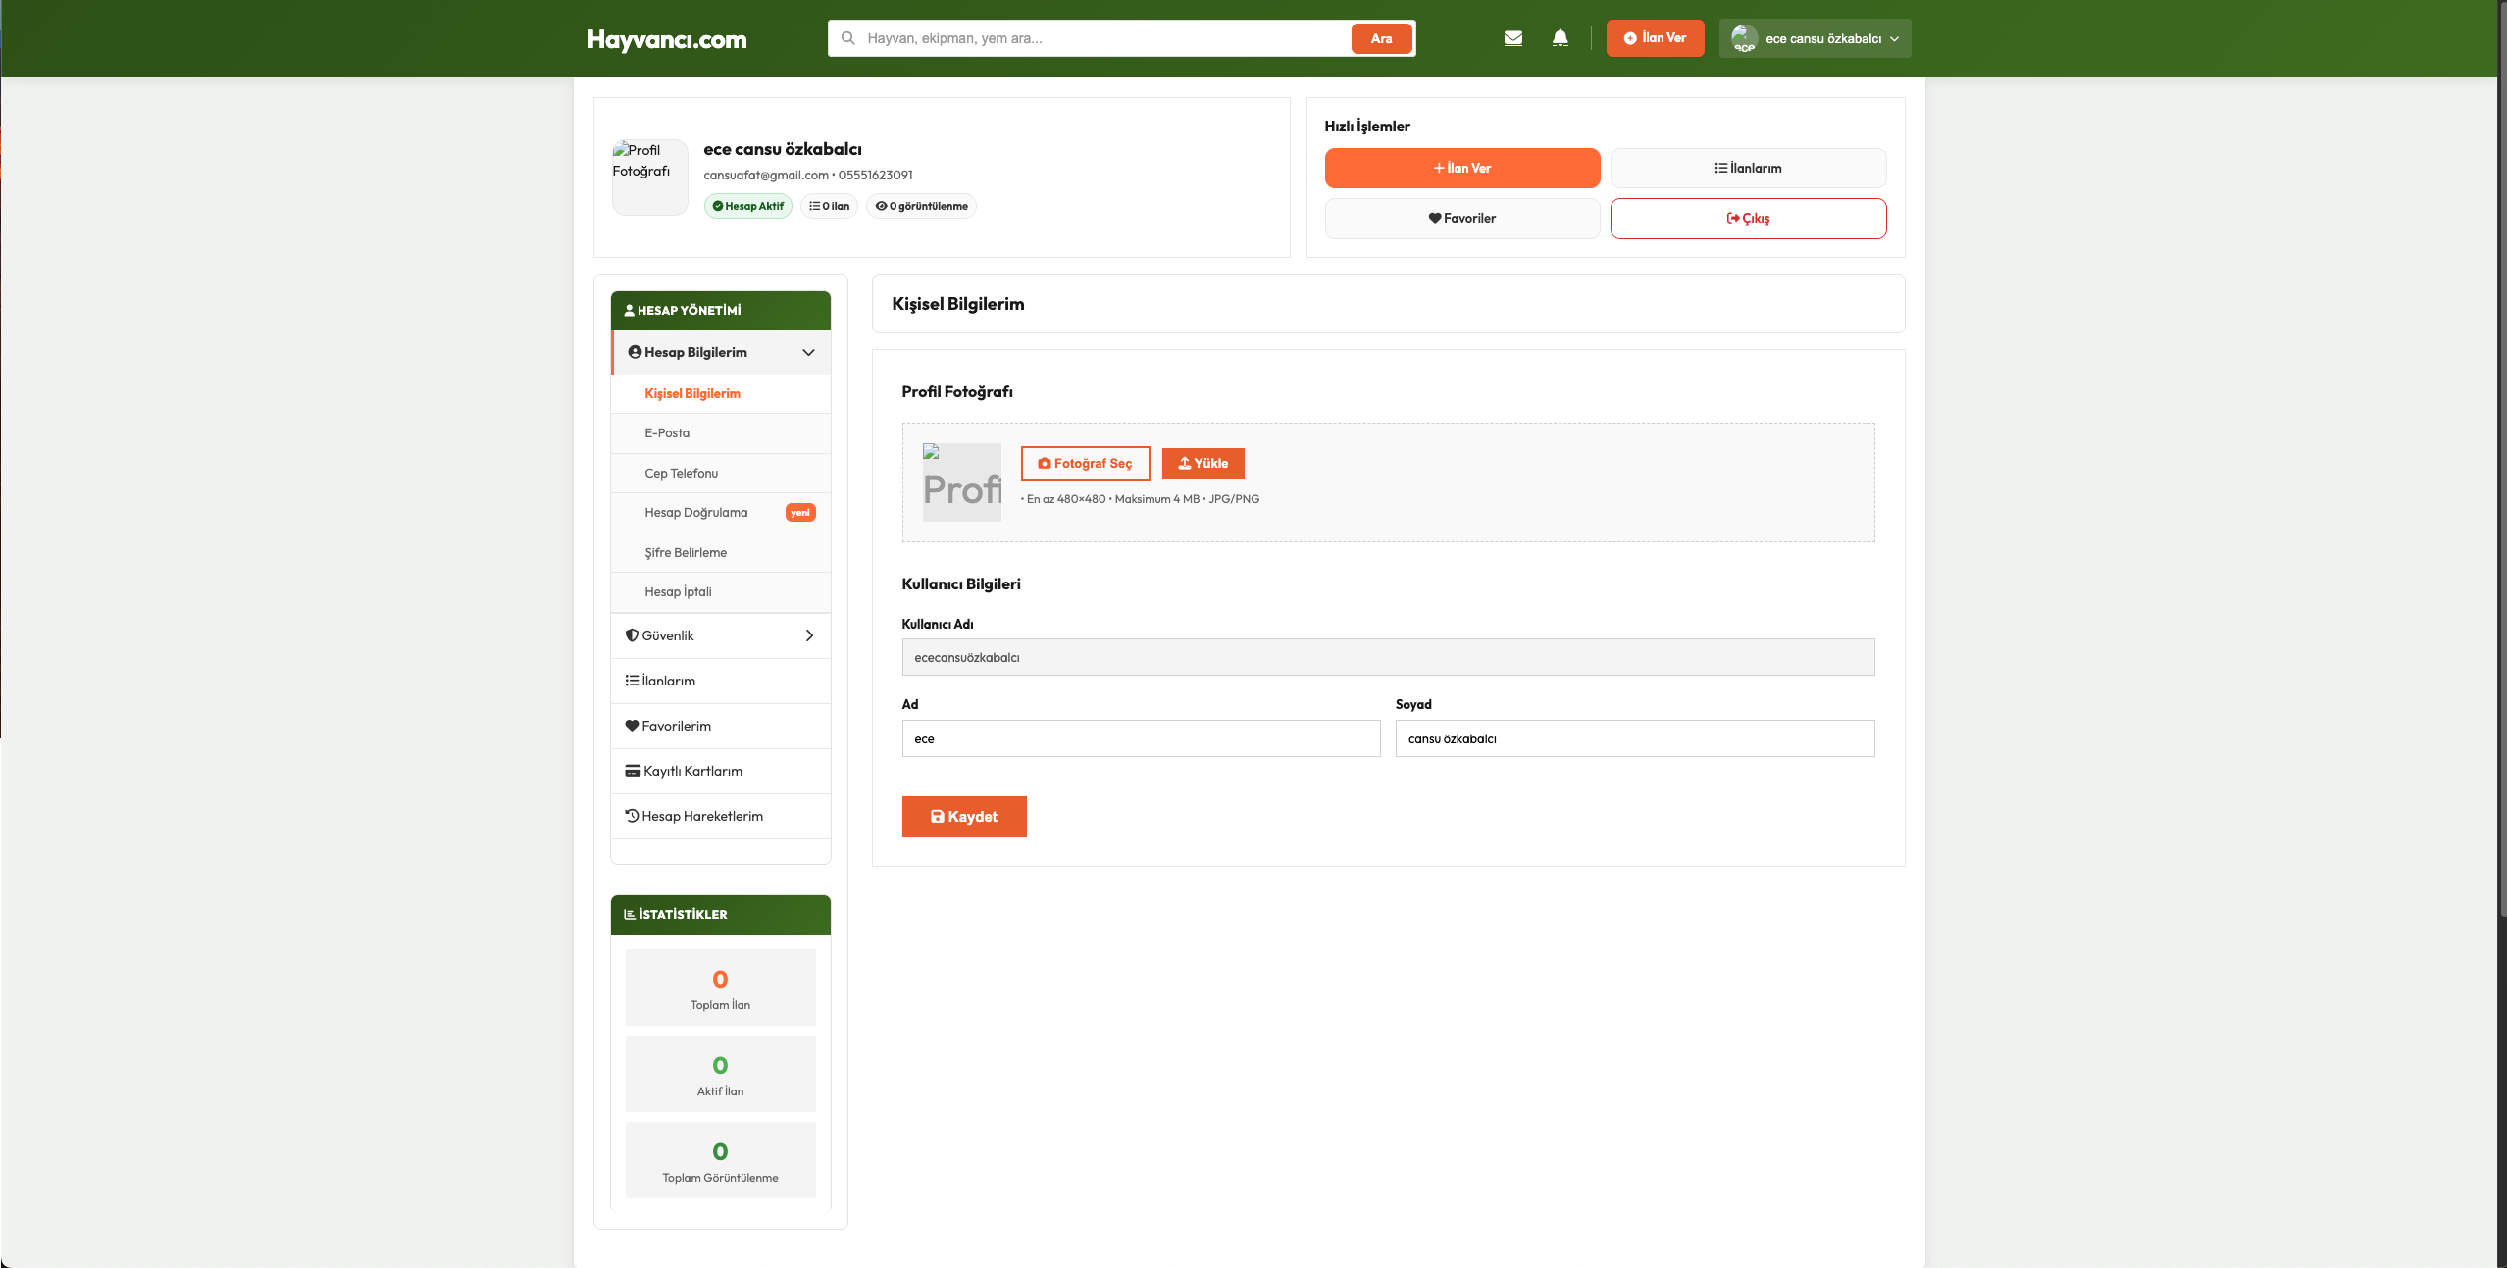This screenshot has width=2507, height=1268.
Task: Click the 0 görüntülenme eye badge
Action: pos(921,206)
